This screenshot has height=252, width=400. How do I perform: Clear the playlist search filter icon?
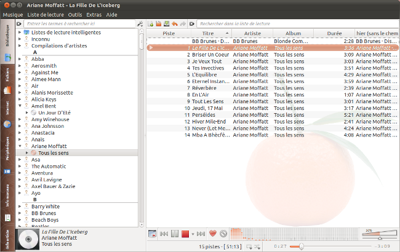click(x=192, y=24)
